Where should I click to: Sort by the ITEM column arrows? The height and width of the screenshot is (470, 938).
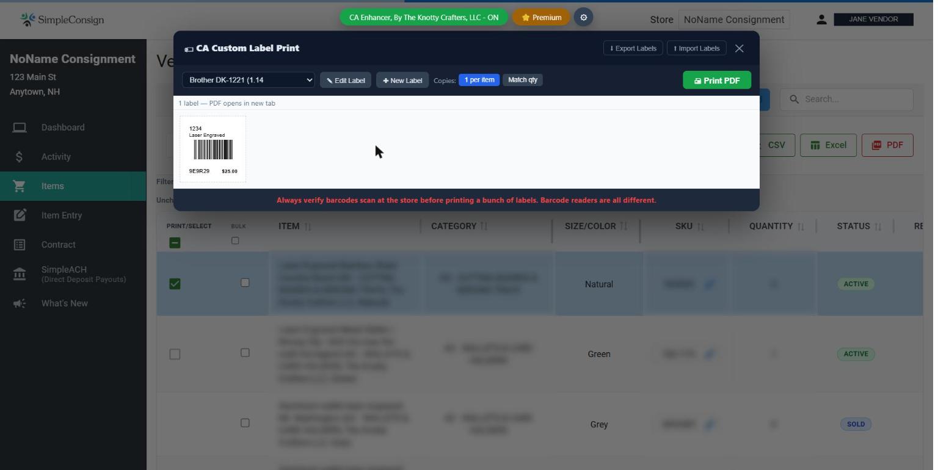[308, 226]
